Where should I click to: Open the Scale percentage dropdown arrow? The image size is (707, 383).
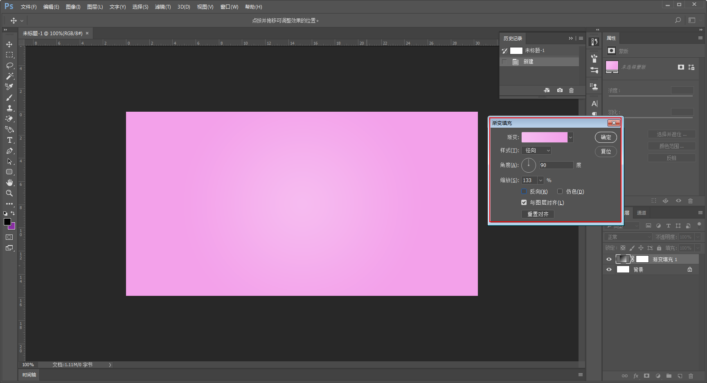click(x=541, y=180)
